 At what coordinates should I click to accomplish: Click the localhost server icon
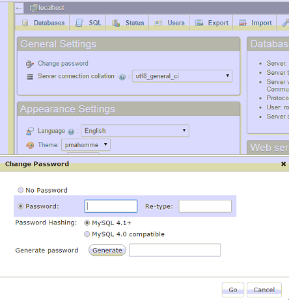34,8
